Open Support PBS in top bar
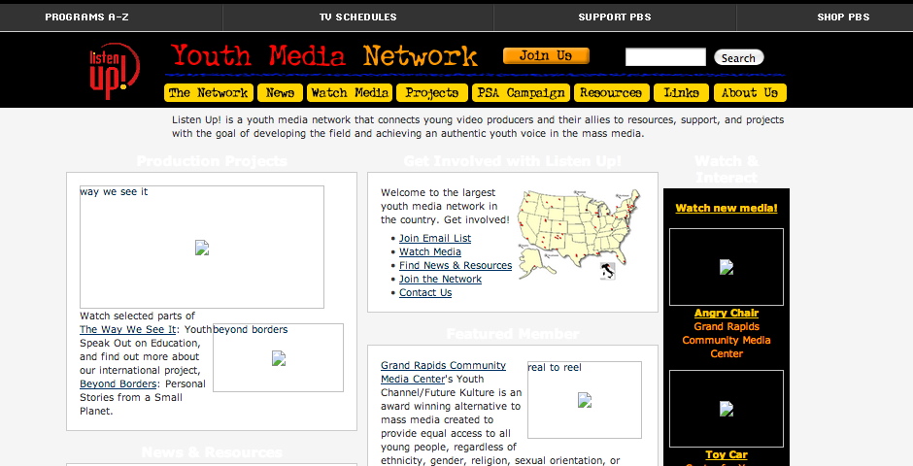Image resolution: width=913 pixels, height=466 pixels. point(615,17)
